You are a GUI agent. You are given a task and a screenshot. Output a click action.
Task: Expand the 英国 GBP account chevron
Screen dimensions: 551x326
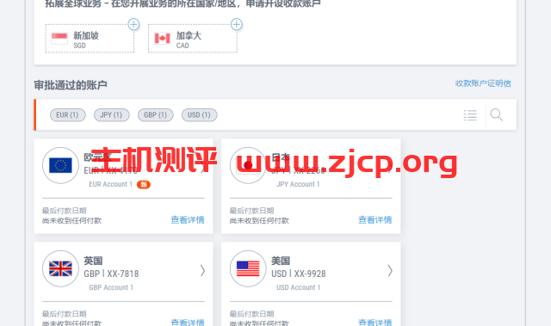click(x=202, y=271)
